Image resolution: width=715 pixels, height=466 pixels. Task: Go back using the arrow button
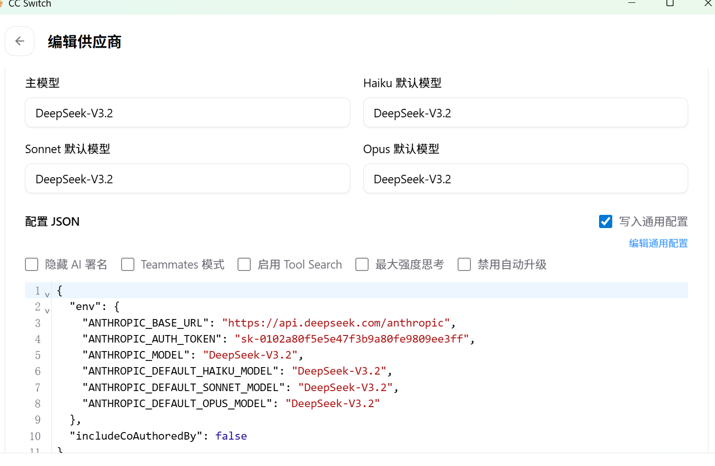tap(20, 41)
